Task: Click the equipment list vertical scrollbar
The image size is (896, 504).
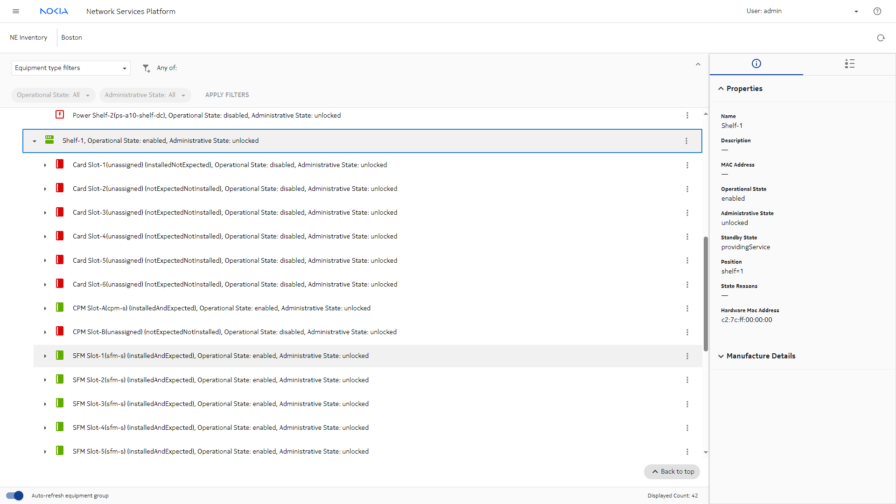Action: pyautogui.click(x=706, y=294)
